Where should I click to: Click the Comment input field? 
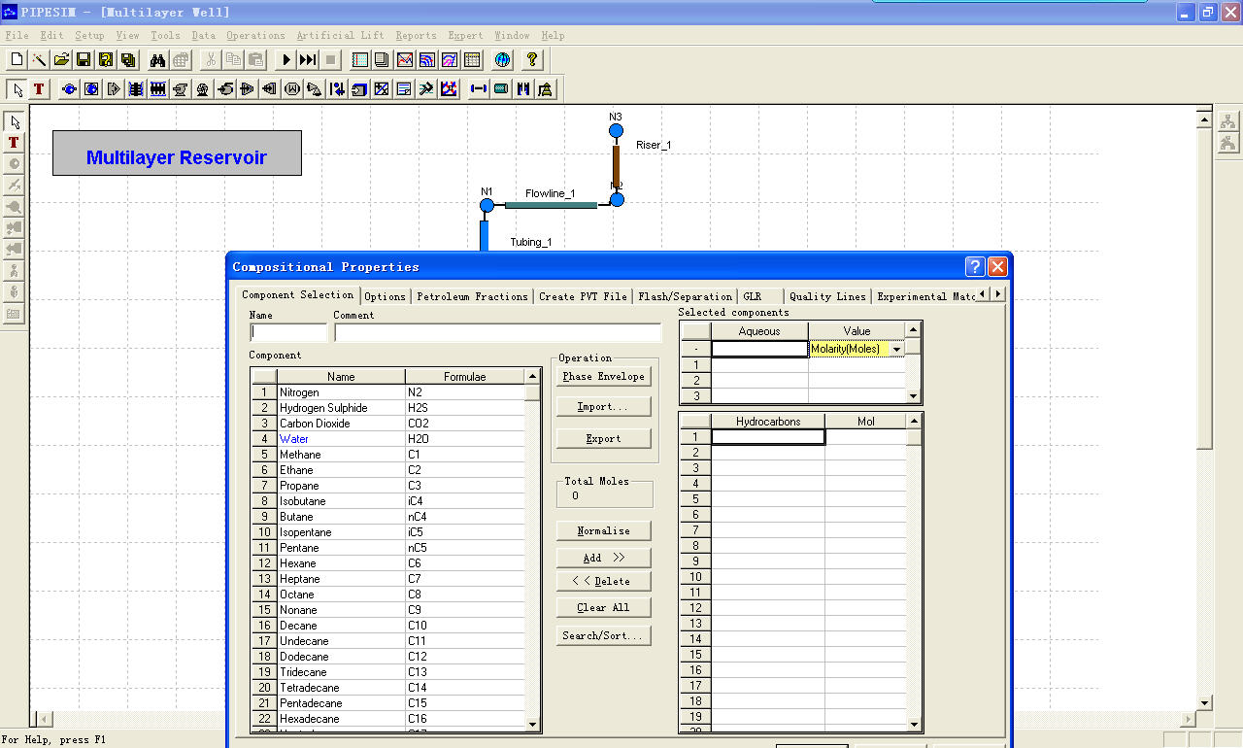[497, 332]
